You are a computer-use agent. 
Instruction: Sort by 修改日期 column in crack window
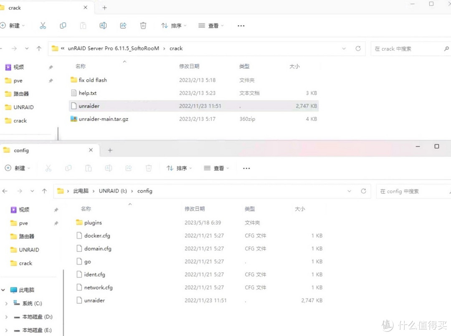189,66
